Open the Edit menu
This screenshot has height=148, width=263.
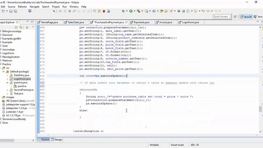[x=3, y=7]
